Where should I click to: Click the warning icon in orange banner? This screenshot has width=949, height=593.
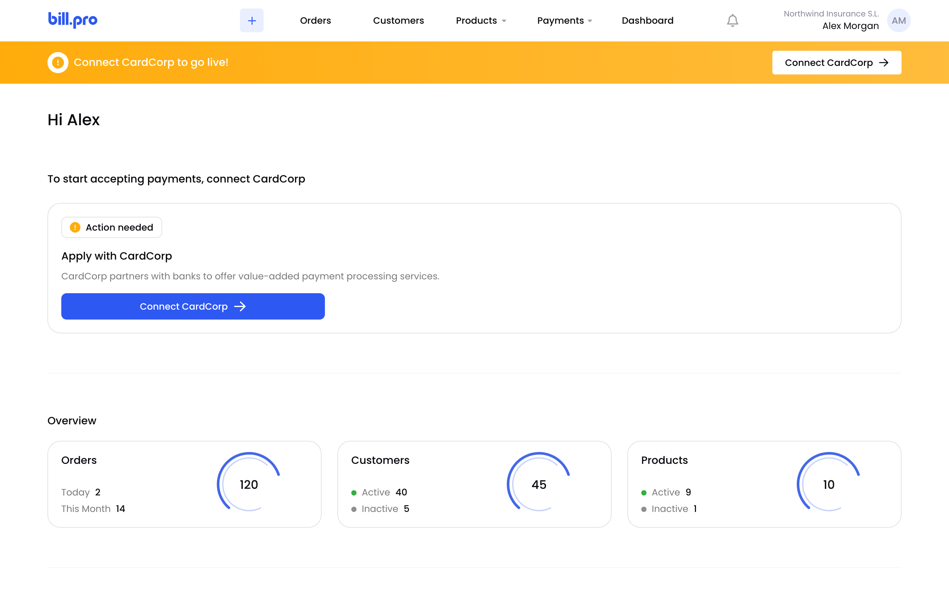[x=58, y=62]
